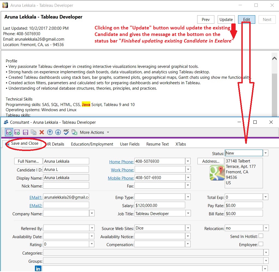Click into the Nick Name field
This screenshot has height=272, width=279.
coord(66,186)
